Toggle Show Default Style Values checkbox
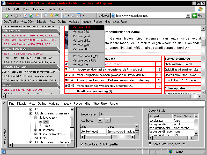207x155 pixels. (150, 144)
